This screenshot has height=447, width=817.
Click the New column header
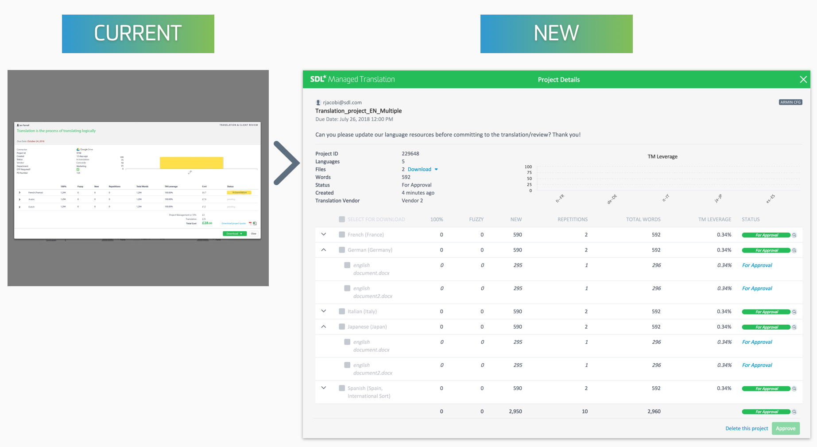click(x=516, y=219)
